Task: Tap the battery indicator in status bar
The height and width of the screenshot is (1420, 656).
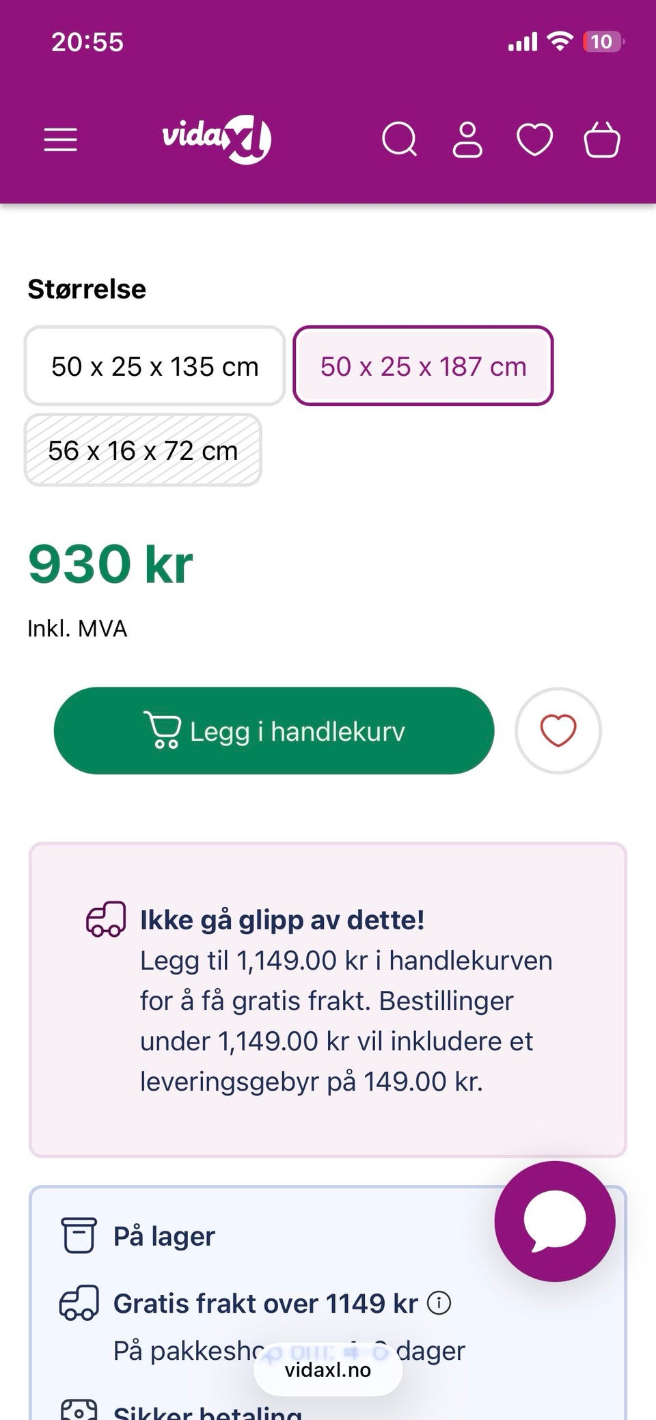Action: pyautogui.click(x=602, y=42)
